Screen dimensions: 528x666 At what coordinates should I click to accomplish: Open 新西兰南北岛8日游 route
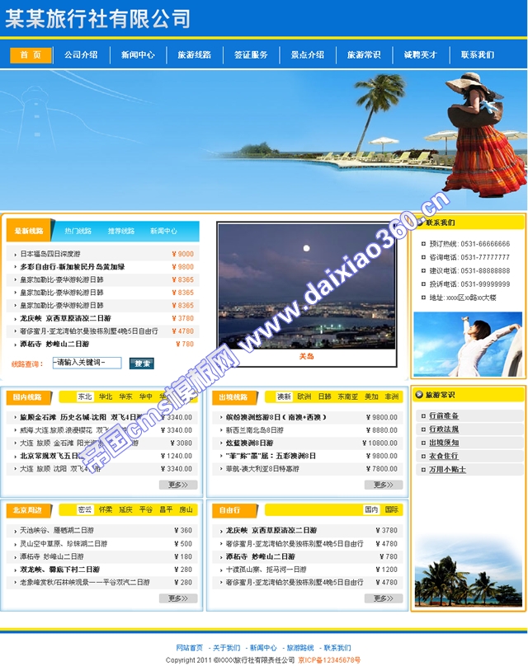(x=254, y=430)
